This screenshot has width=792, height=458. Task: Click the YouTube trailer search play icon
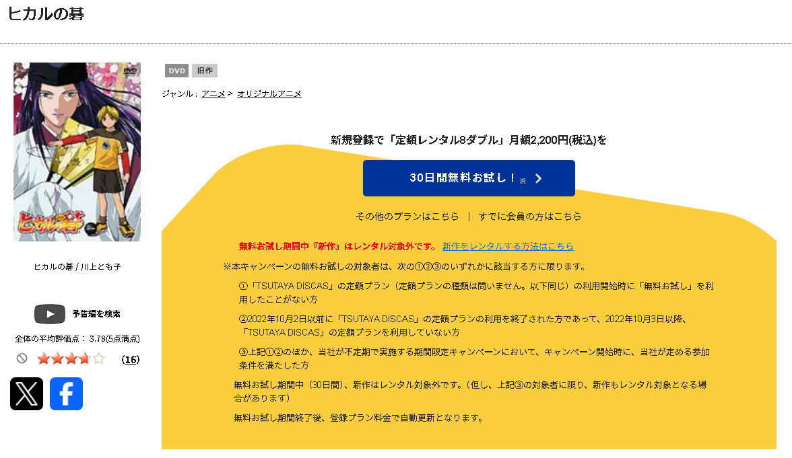(x=50, y=313)
